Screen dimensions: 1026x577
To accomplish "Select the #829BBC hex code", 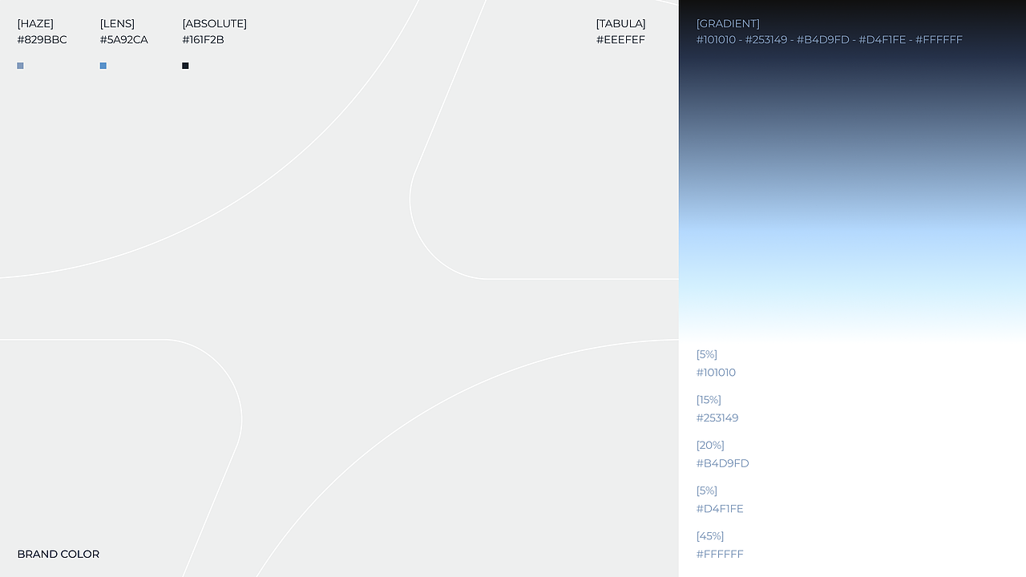I will pos(42,39).
